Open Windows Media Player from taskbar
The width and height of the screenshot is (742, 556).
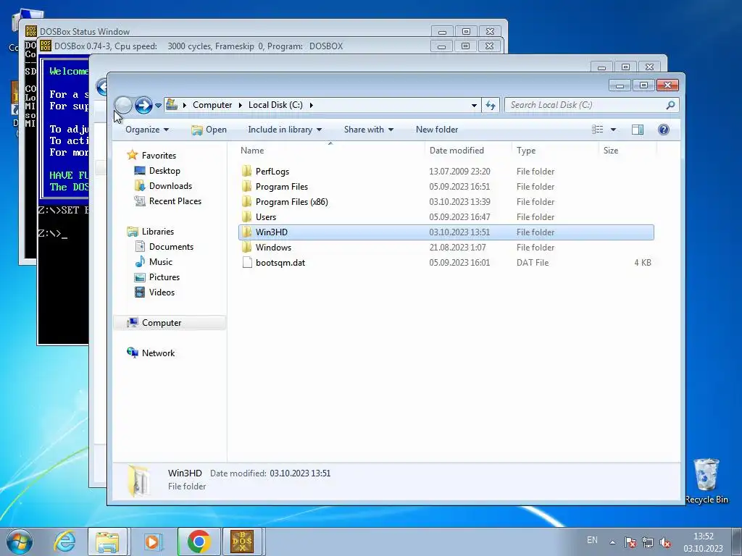pos(152,542)
